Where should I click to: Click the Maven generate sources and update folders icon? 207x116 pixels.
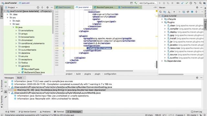[165, 12]
